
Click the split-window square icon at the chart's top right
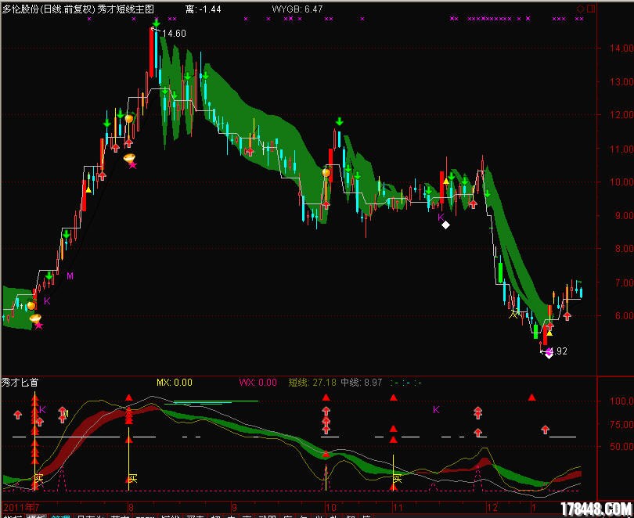591,9
